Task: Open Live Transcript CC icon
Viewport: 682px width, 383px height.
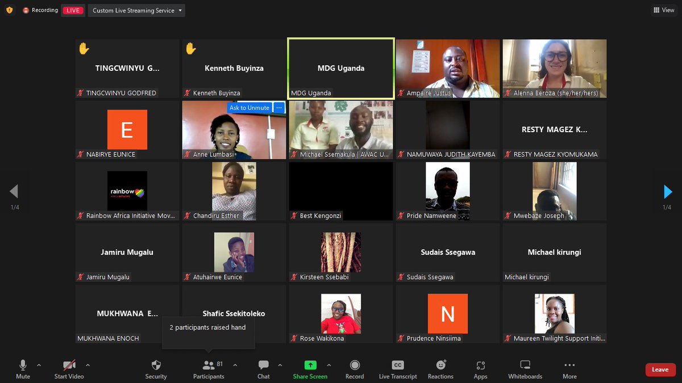Action: [x=398, y=365]
